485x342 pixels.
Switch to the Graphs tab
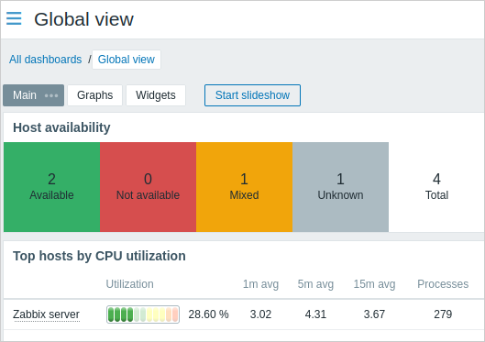tap(95, 95)
